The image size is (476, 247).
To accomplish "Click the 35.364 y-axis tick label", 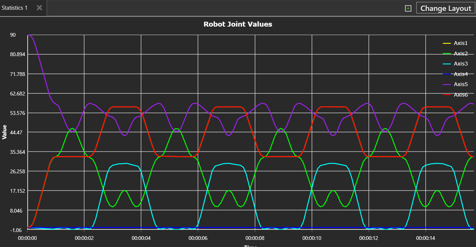I will coord(17,152).
